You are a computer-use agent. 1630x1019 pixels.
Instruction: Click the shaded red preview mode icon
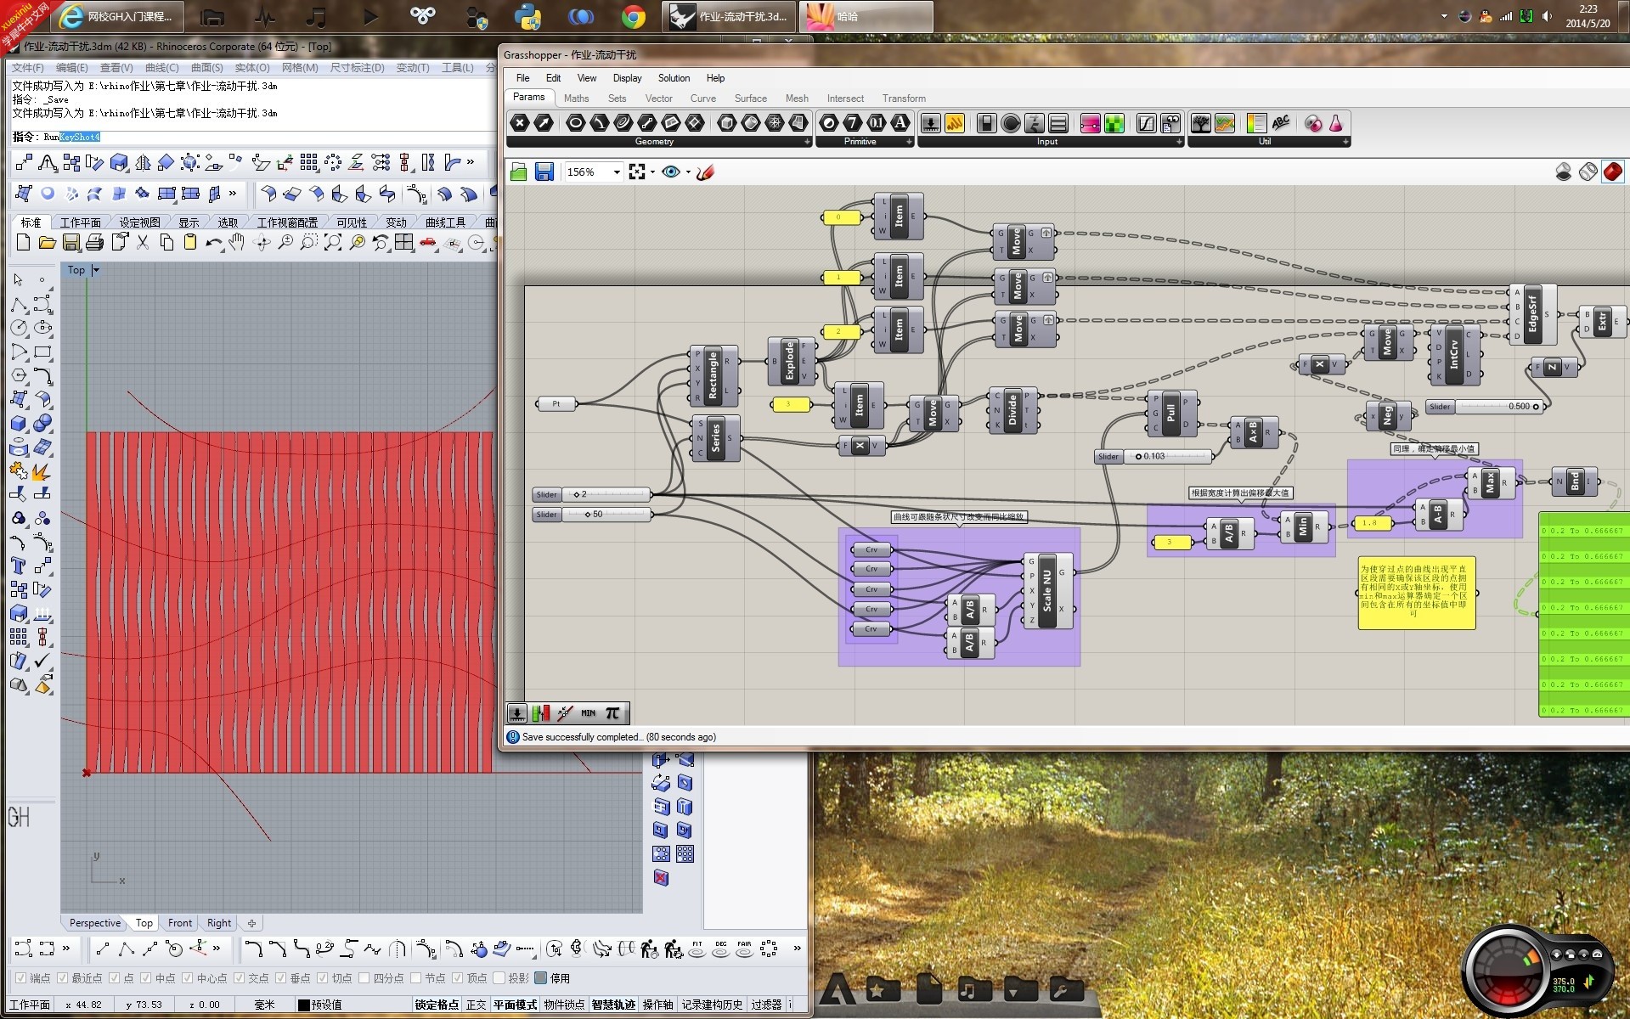tap(1612, 172)
